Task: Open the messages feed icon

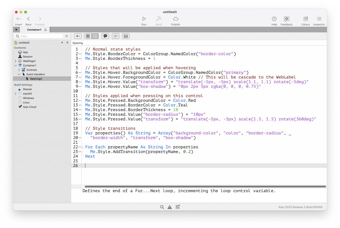Action: [178, 207]
